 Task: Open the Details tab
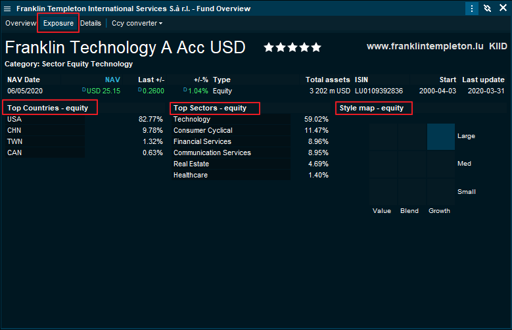point(91,23)
